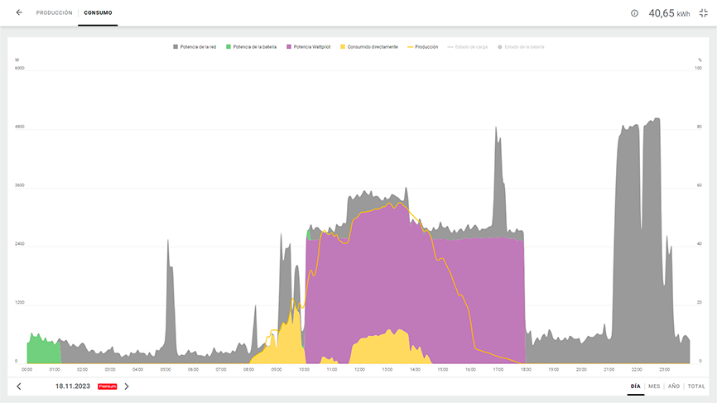Enable the Estado de la batería series
The image size is (717, 403).
tap(522, 47)
